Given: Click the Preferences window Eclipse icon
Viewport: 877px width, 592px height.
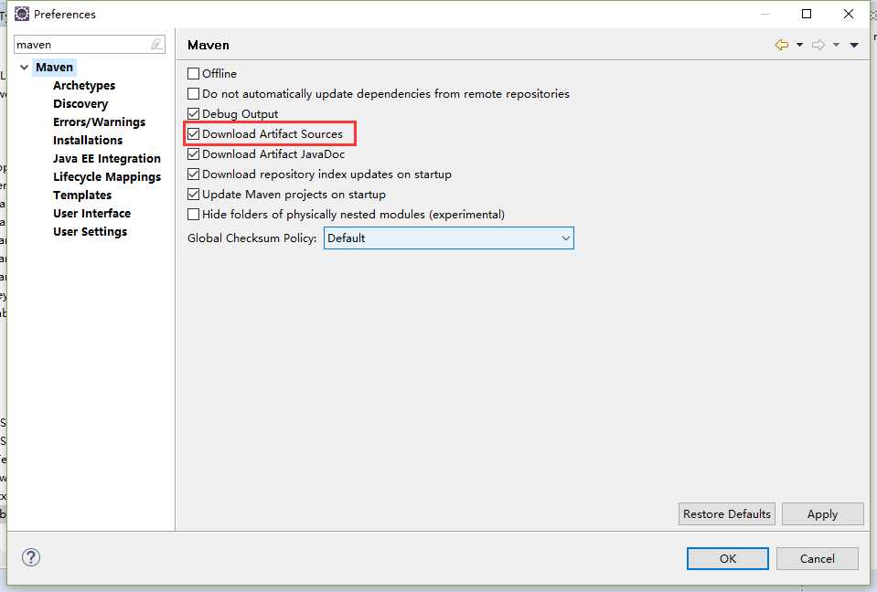Looking at the screenshot, I should pyautogui.click(x=21, y=14).
